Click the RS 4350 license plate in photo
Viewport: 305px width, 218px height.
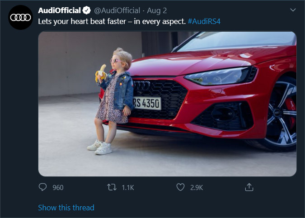145,104
